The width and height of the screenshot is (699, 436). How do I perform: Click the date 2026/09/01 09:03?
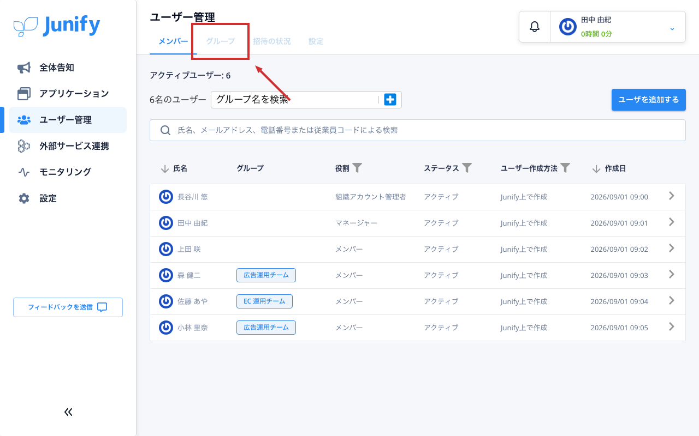619,275
